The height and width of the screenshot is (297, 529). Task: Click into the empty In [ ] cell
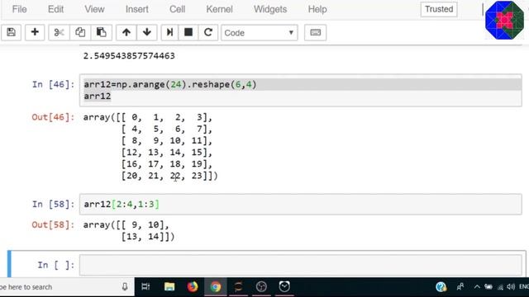pos(301,265)
